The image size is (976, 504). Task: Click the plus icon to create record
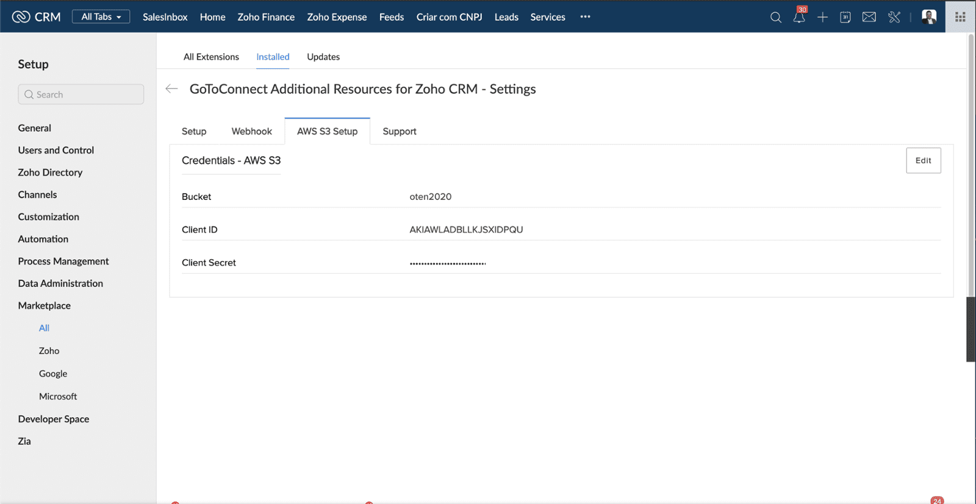tap(822, 17)
